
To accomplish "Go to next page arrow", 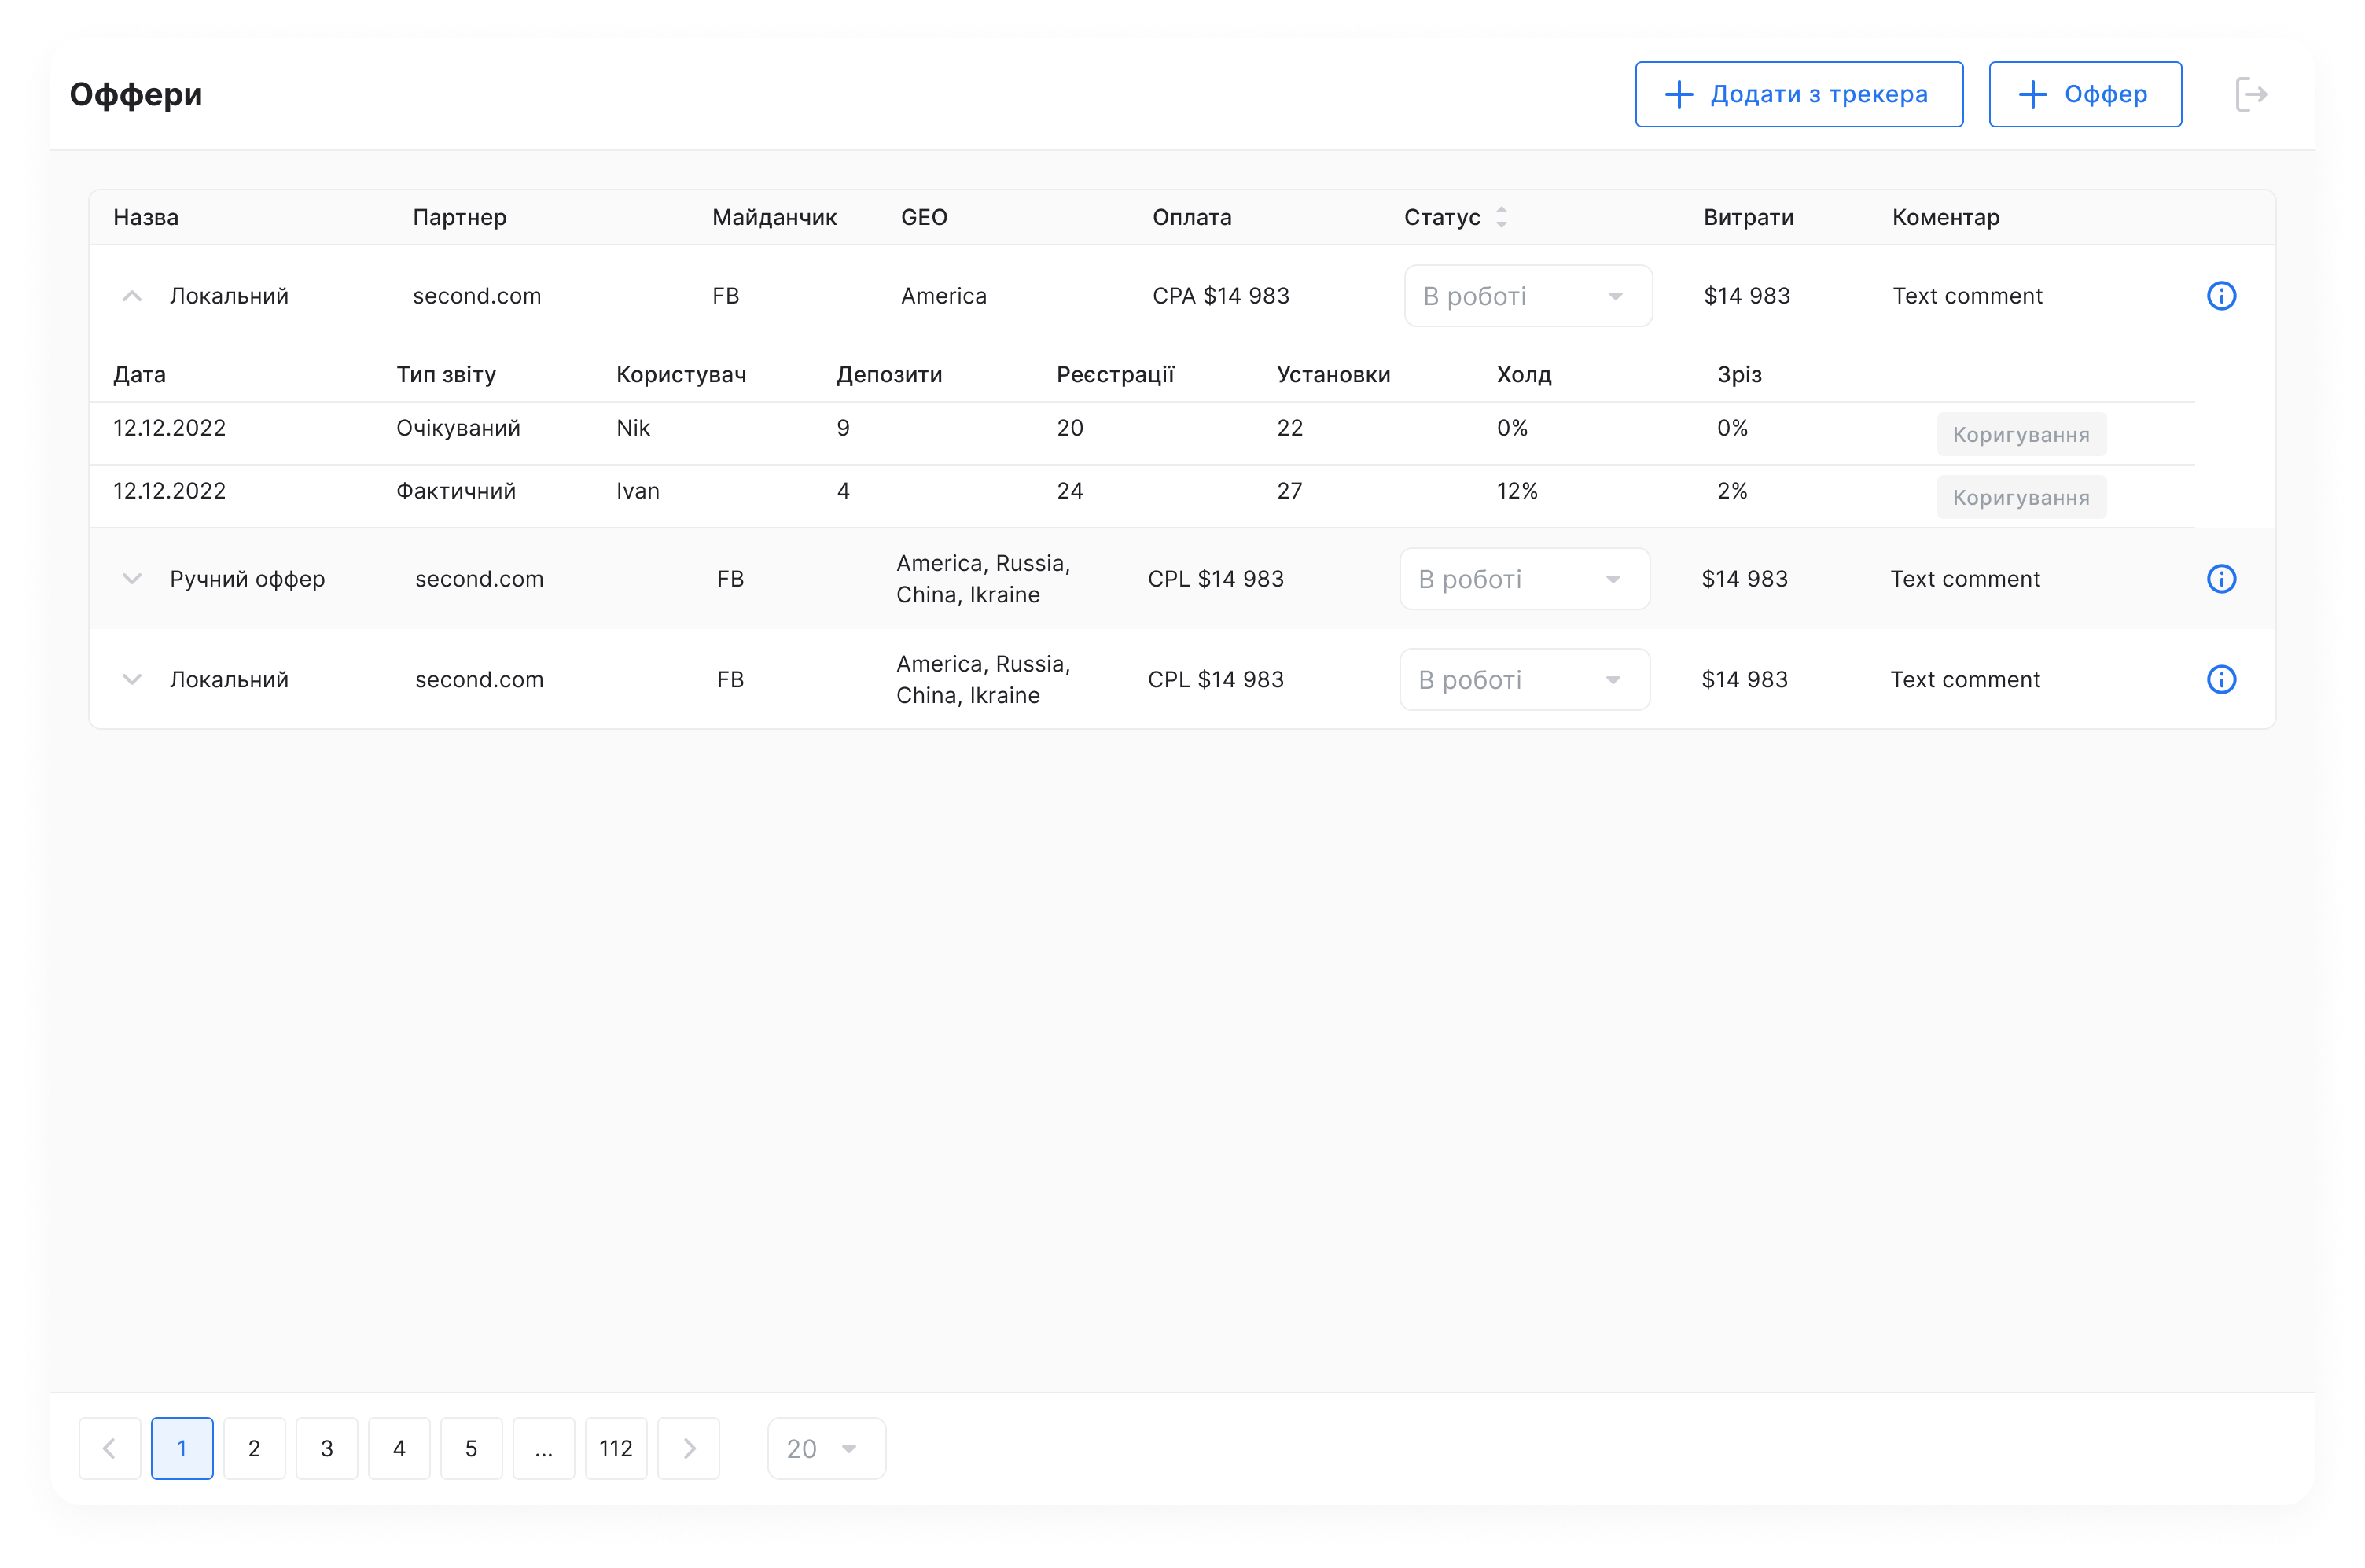I will point(689,1448).
